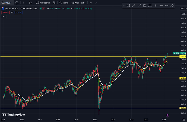Undo the last chart action
Image resolution: width=187 pixels, height=122 pixels.
click(x=91, y=3)
